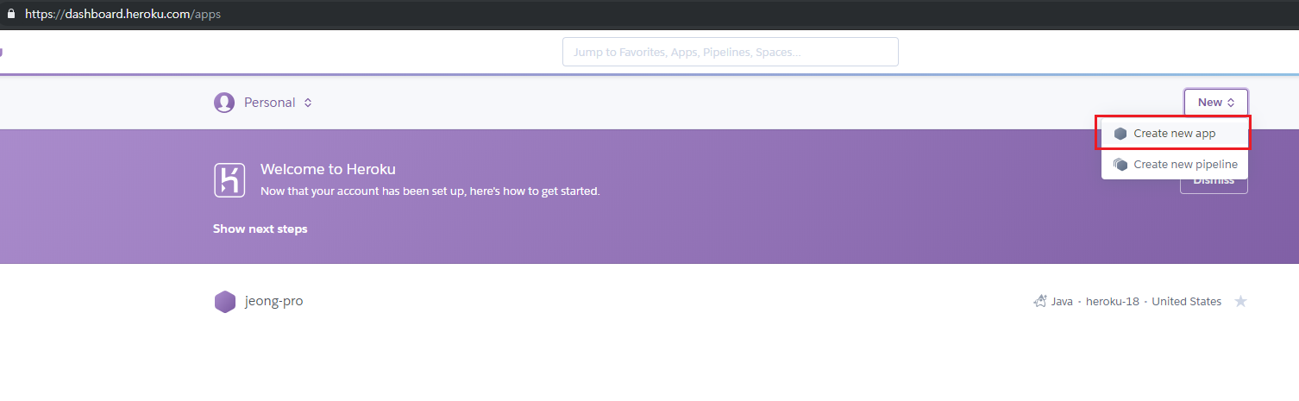Viewport: 1299px width, 401px height.
Task: Click the 'Welcome to Heroku' heading
Action: point(328,169)
